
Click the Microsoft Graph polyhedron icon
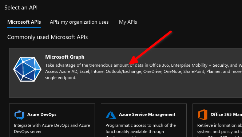tap(27, 69)
